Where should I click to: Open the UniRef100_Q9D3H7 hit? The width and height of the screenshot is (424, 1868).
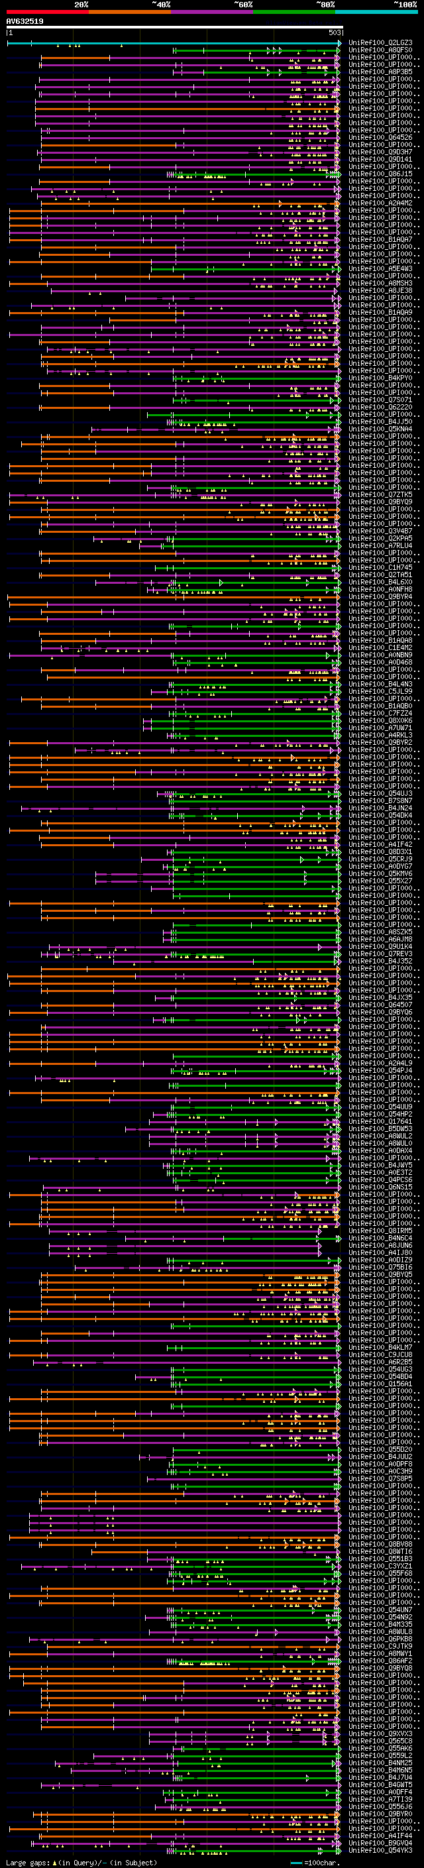(x=380, y=152)
